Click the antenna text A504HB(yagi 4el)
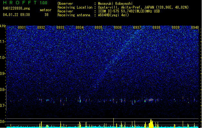 113,15
